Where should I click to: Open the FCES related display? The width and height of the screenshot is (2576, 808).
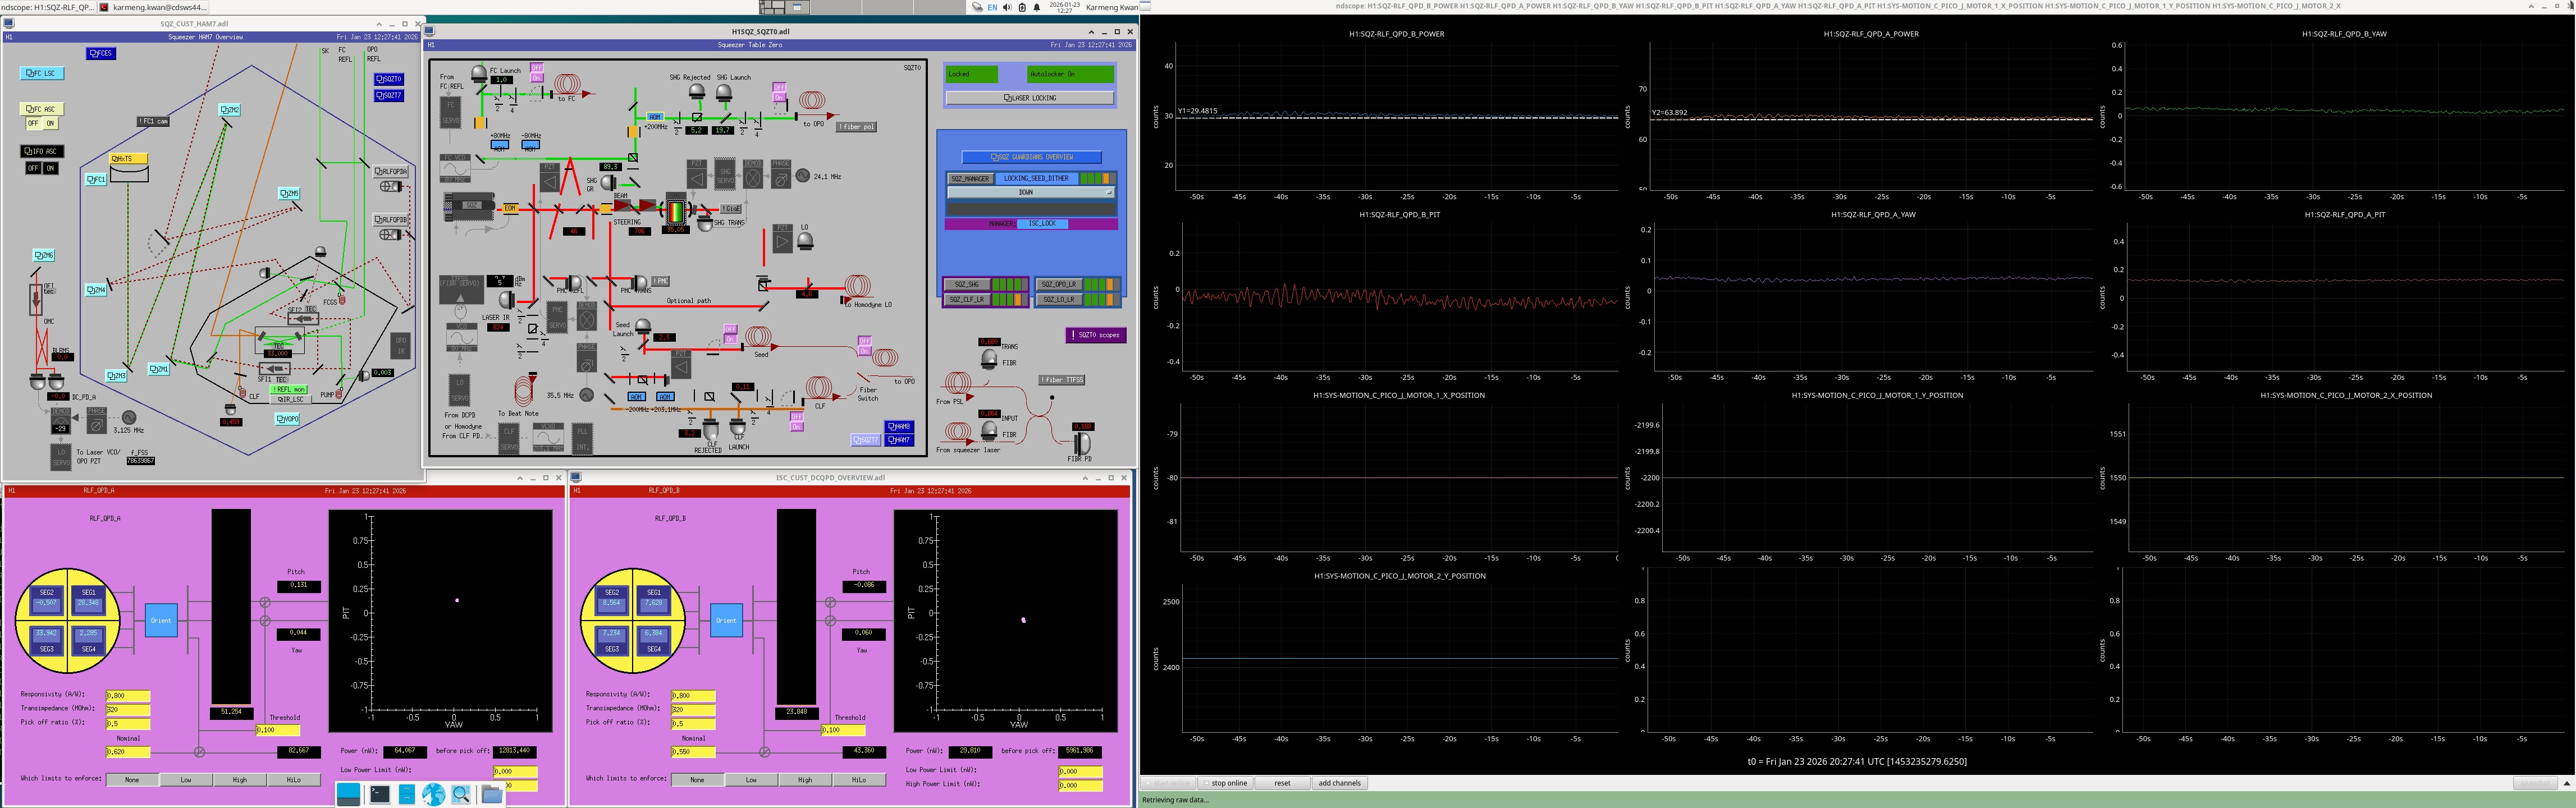(101, 53)
